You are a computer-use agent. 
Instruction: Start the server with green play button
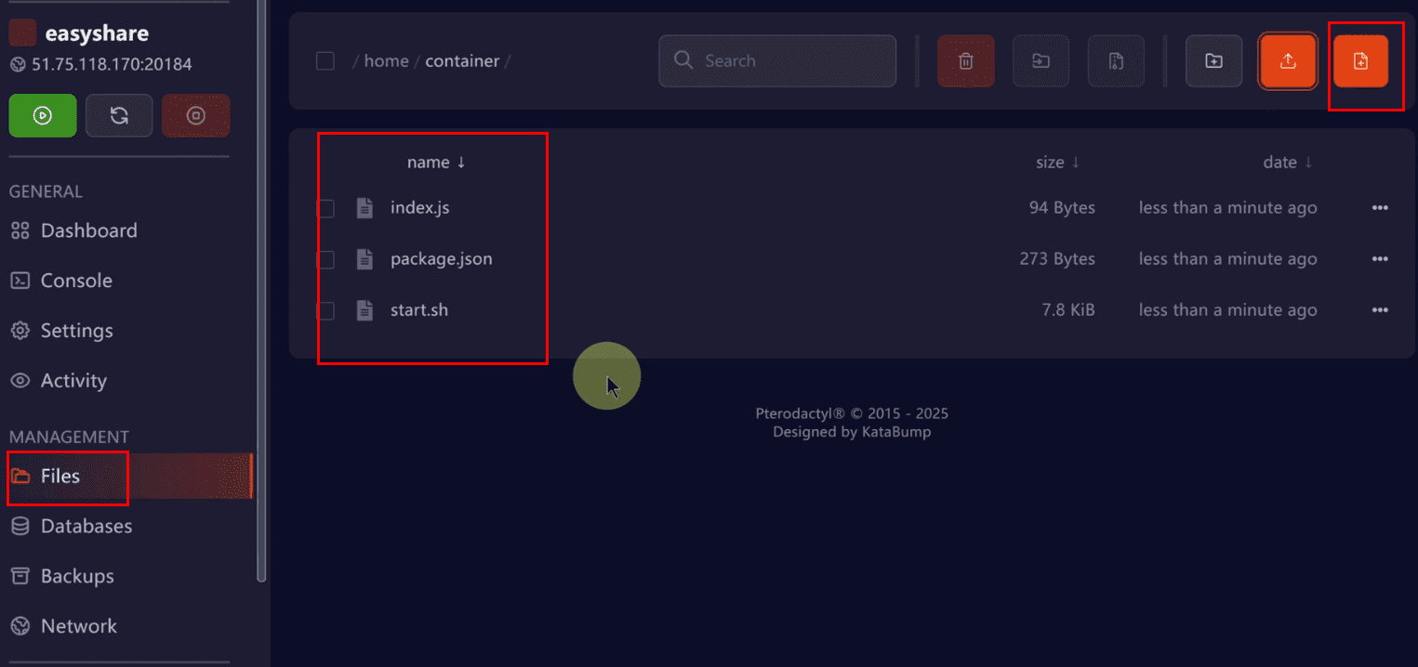tap(43, 116)
